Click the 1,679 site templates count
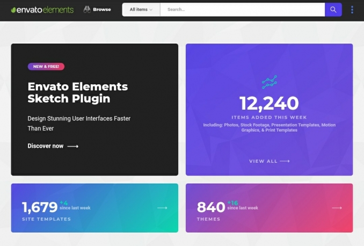This screenshot has width=364, height=246. (x=39, y=207)
